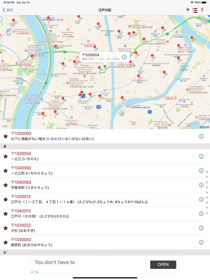The width and height of the screenshot is (210, 280).
Task: Select red pin next to green pin
Action: (99, 67)
